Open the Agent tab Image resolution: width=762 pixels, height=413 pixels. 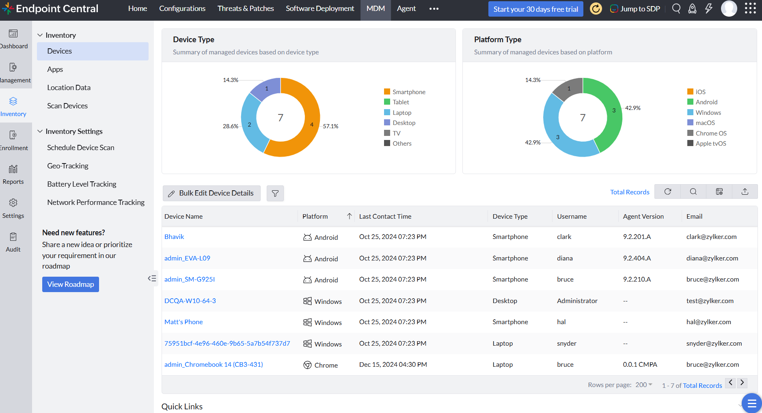[x=406, y=9]
